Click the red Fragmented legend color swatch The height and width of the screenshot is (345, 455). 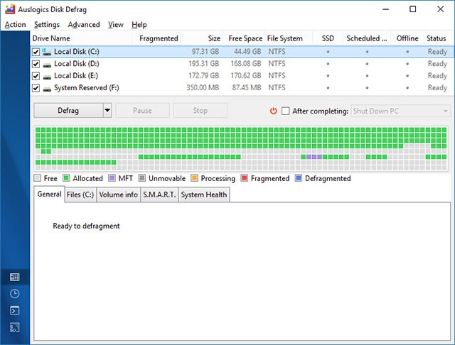pyautogui.click(x=245, y=178)
